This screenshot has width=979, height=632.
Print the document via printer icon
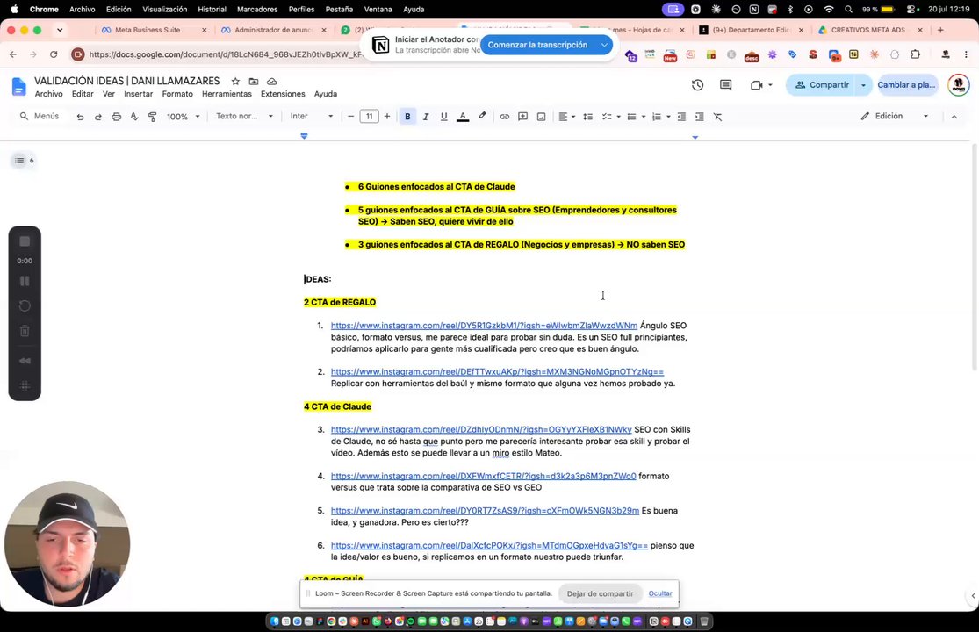[x=116, y=117]
